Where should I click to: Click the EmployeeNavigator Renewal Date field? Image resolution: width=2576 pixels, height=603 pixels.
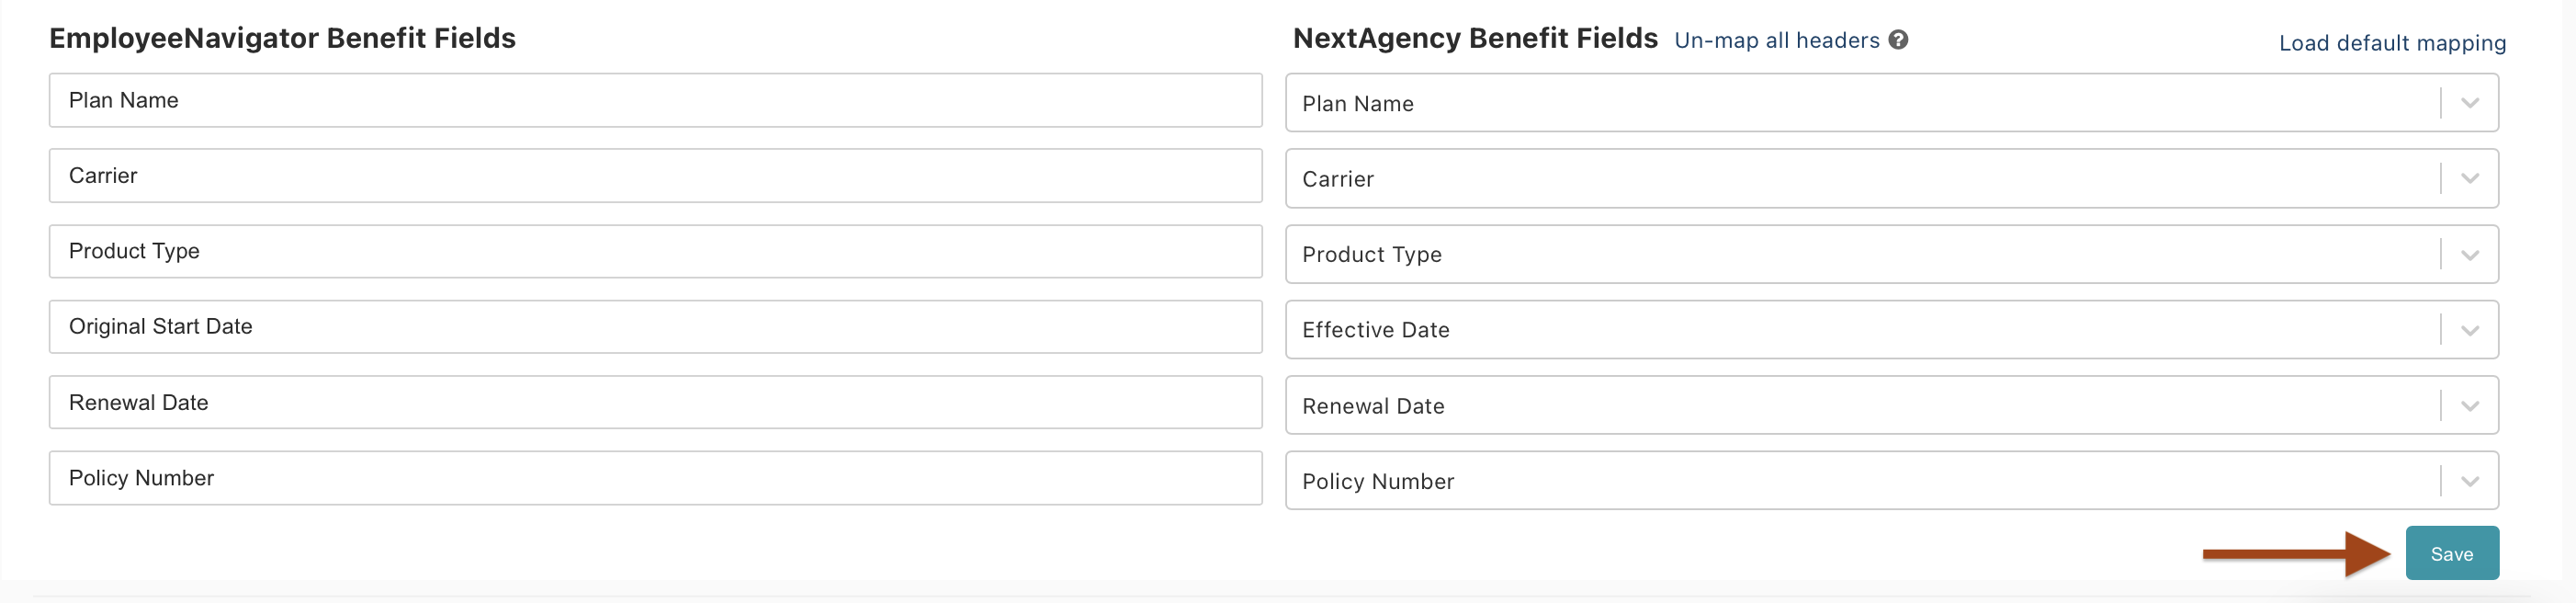click(x=655, y=402)
